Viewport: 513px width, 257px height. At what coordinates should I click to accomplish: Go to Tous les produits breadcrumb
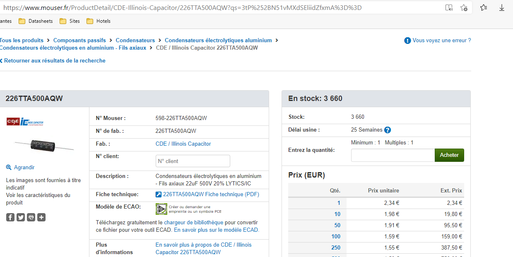[22, 41]
